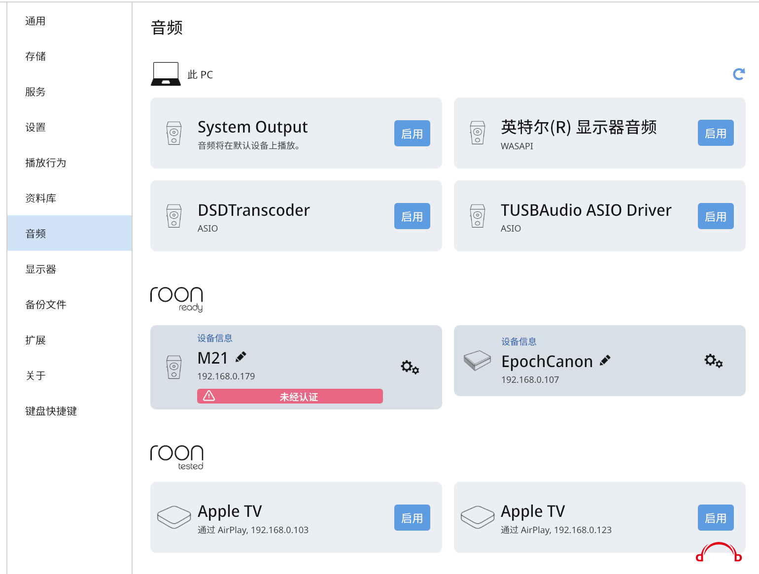Open 设备信息 link for M21

click(215, 338)
